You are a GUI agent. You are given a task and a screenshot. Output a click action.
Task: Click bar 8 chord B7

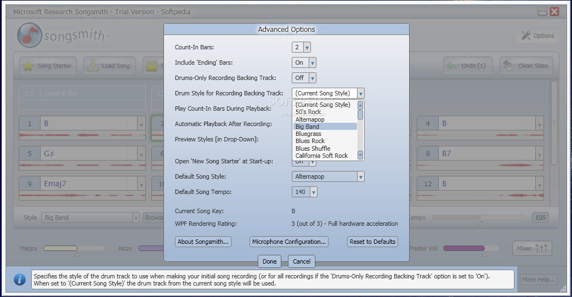tap(446, 154)
